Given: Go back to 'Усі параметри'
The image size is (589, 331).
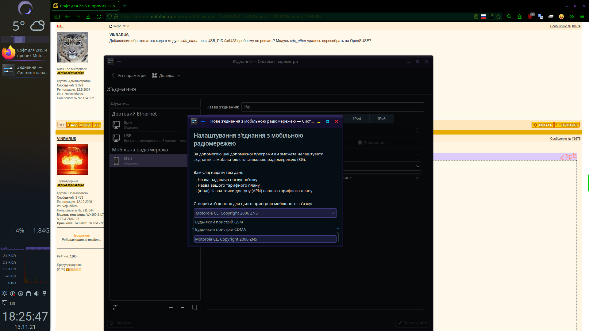Looking at the screenshot, I should pos(129,75).
